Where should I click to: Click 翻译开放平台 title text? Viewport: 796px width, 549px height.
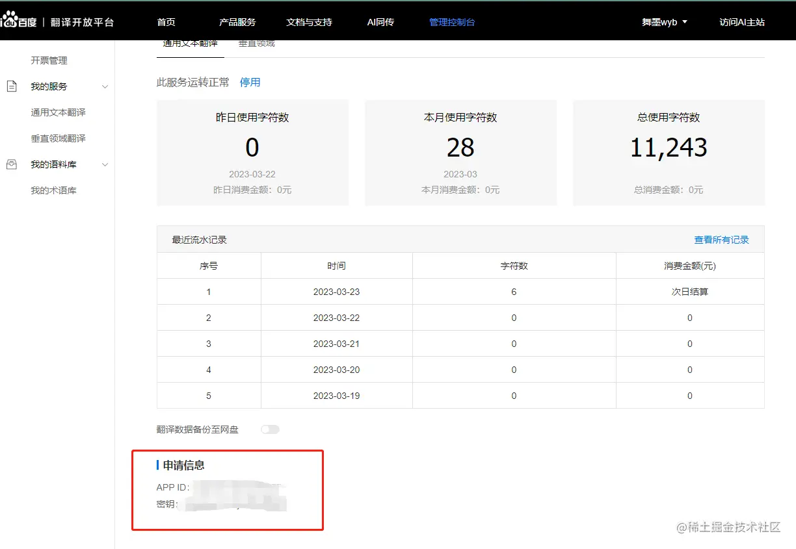pyautogui.click(x=83, y=22)
